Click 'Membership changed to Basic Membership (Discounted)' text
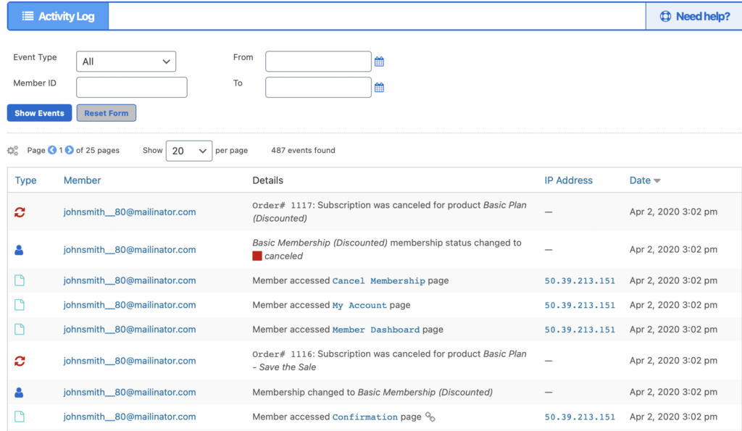The height and width of the screenshot is (431, 742). pyautogui.click(x=372, y=392)
